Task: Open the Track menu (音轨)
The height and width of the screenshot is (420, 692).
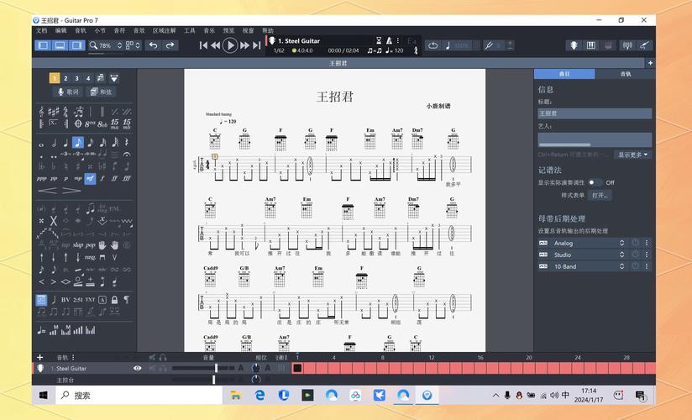Action: (81, 30)
